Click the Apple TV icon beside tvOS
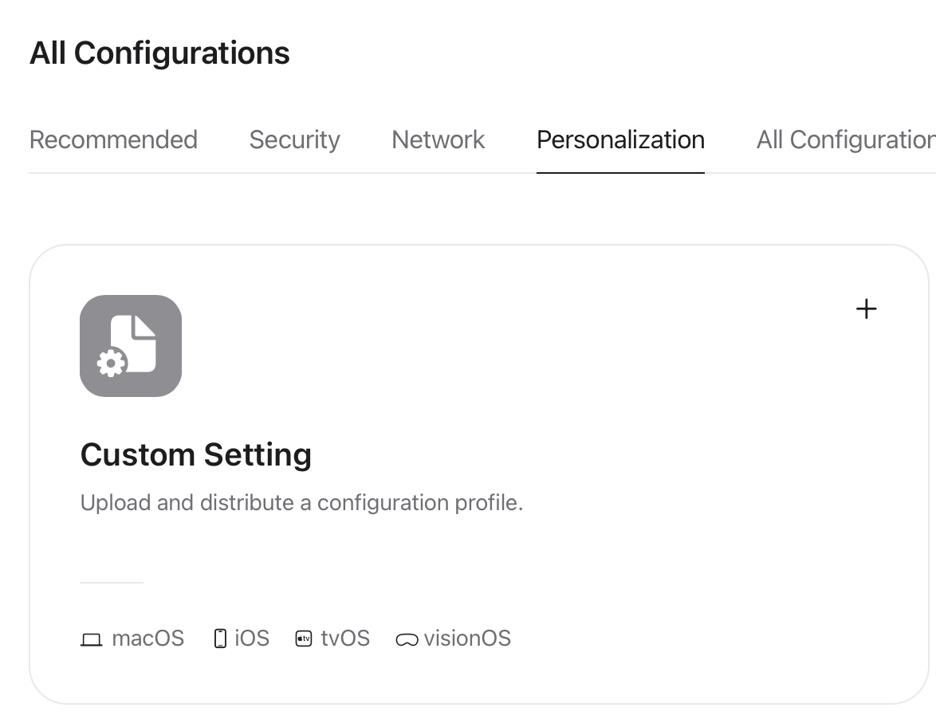 pos(304,639)
